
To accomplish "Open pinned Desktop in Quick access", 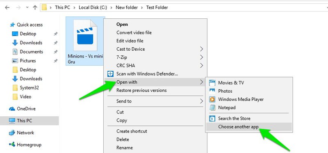I will click(x=28, y=34).
